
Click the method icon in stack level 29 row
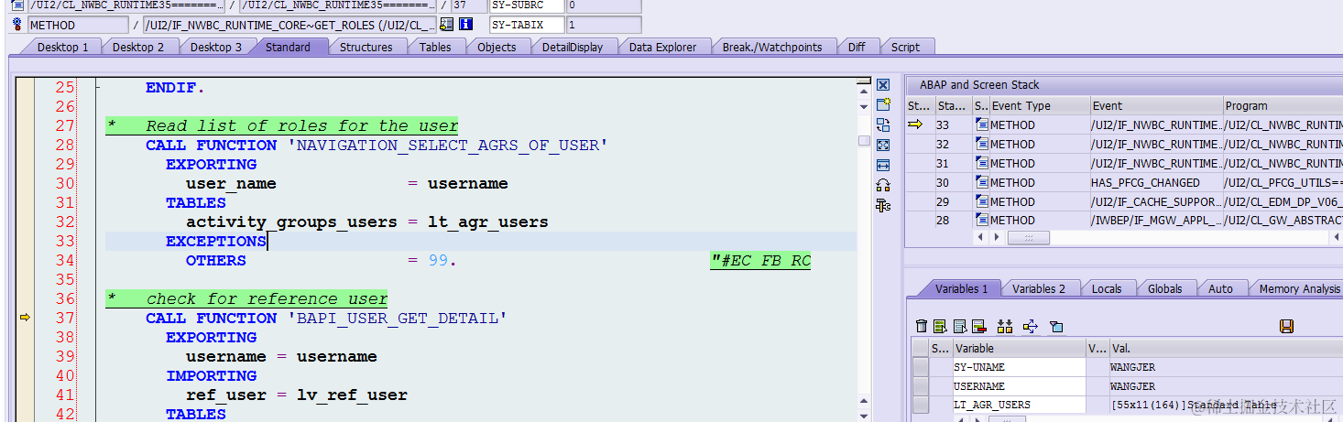tap(981, 201)
